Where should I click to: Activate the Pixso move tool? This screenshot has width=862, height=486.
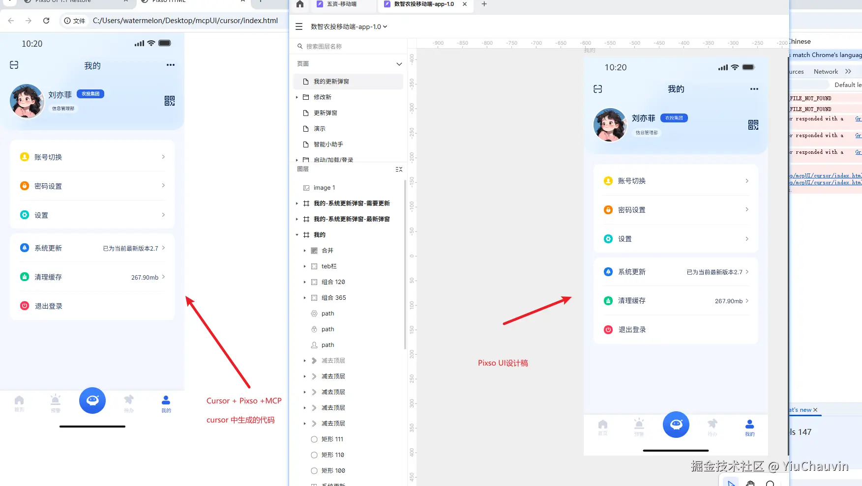(x=731, y=483)
